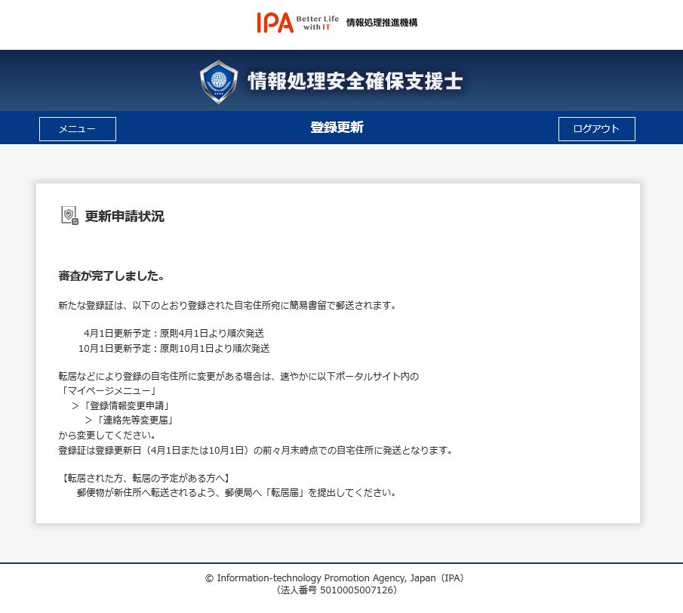Click the 情報処理推進機構 header text
The width and height of the screenshot is (683, 613).
(x=381, y=23)
